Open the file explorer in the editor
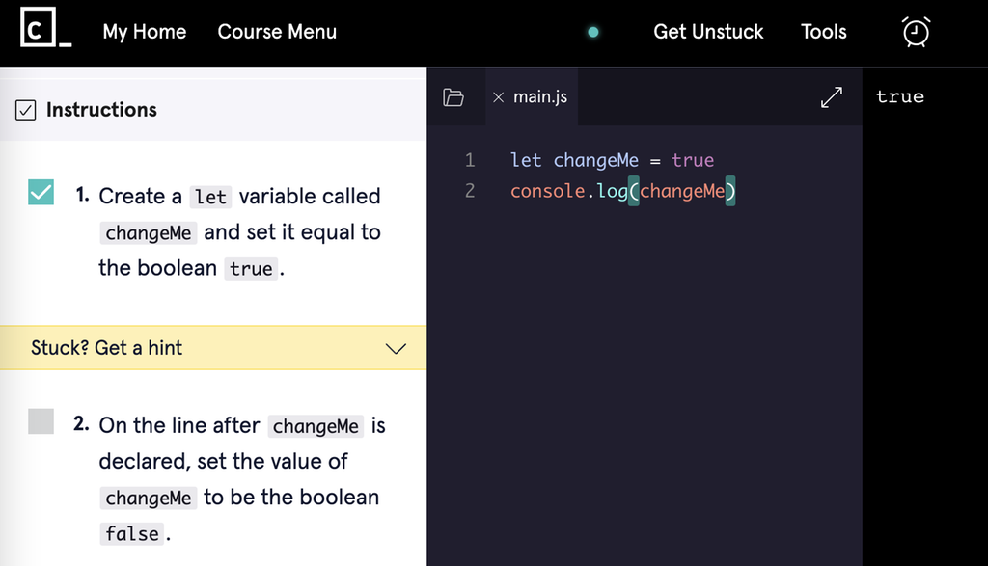 pyautogui.click(x=454, y=96)
